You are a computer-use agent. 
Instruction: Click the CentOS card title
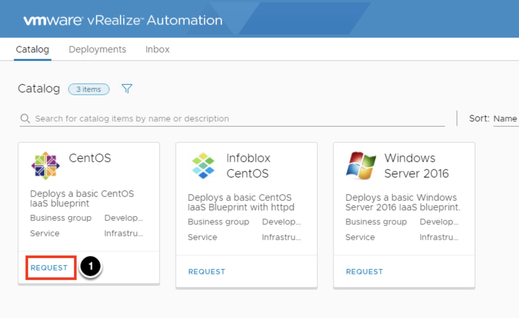click(90, 158)
